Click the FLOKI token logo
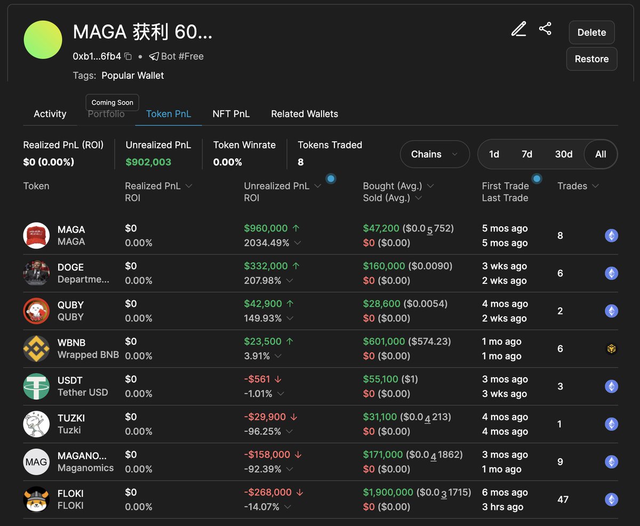The image size is (640, 526). click(x=36, y=499)
